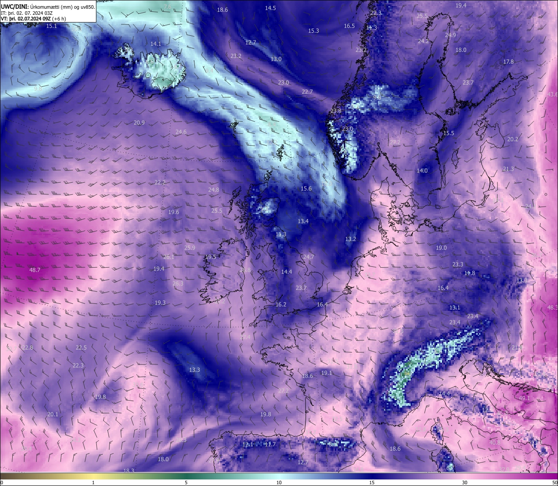Click the 48.7 value over the Atlantic
The image size is (558, 486).
click(35, 270)
